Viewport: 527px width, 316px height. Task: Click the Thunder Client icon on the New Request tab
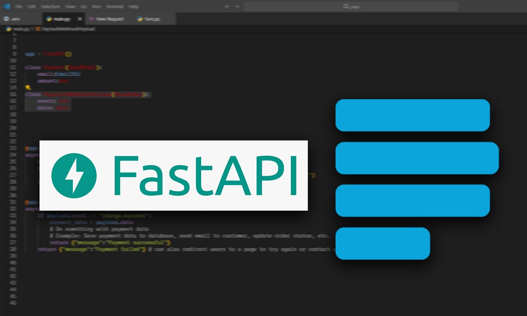91,19
